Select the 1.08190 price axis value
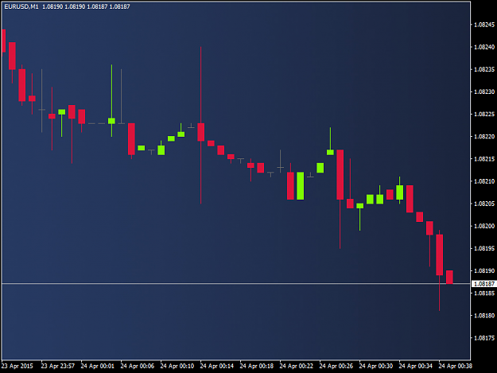This screenshot has width=497, height=373. (x=484, y=271)
